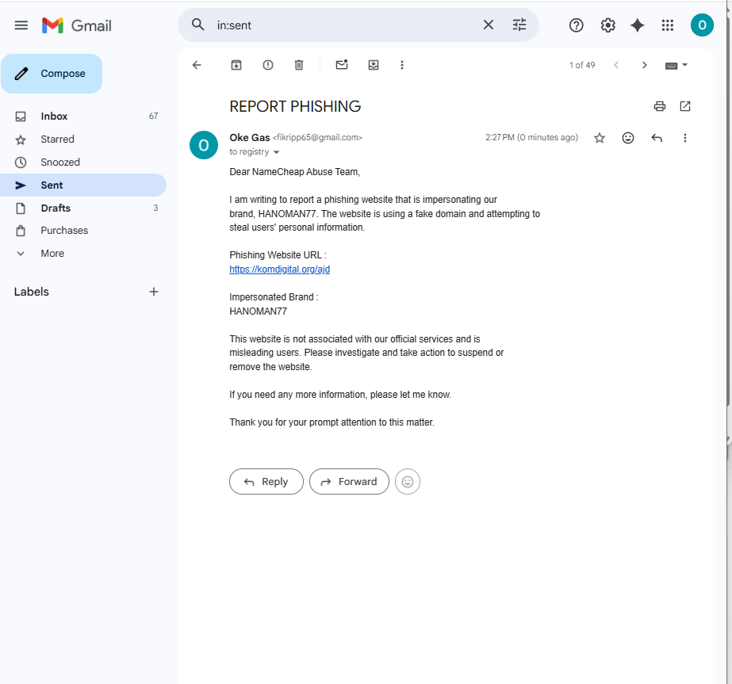The height and width of the screenshot is (684, 732).
Task: Open the account avatar menu
Action: tap(702, 25)
